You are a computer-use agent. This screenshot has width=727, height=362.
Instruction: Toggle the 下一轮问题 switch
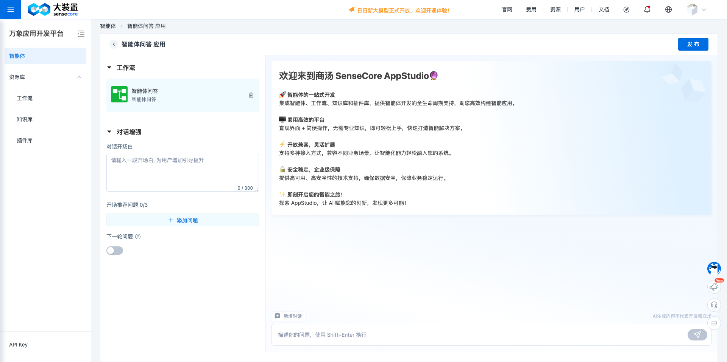pyautogui.click(x=115, y=251)
